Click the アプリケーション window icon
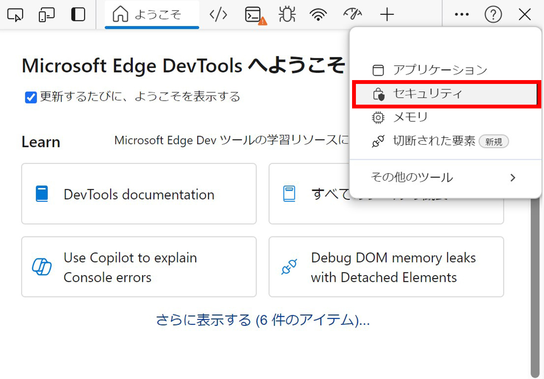The width and height of the screenshot is (544, 379). point(378,70)
